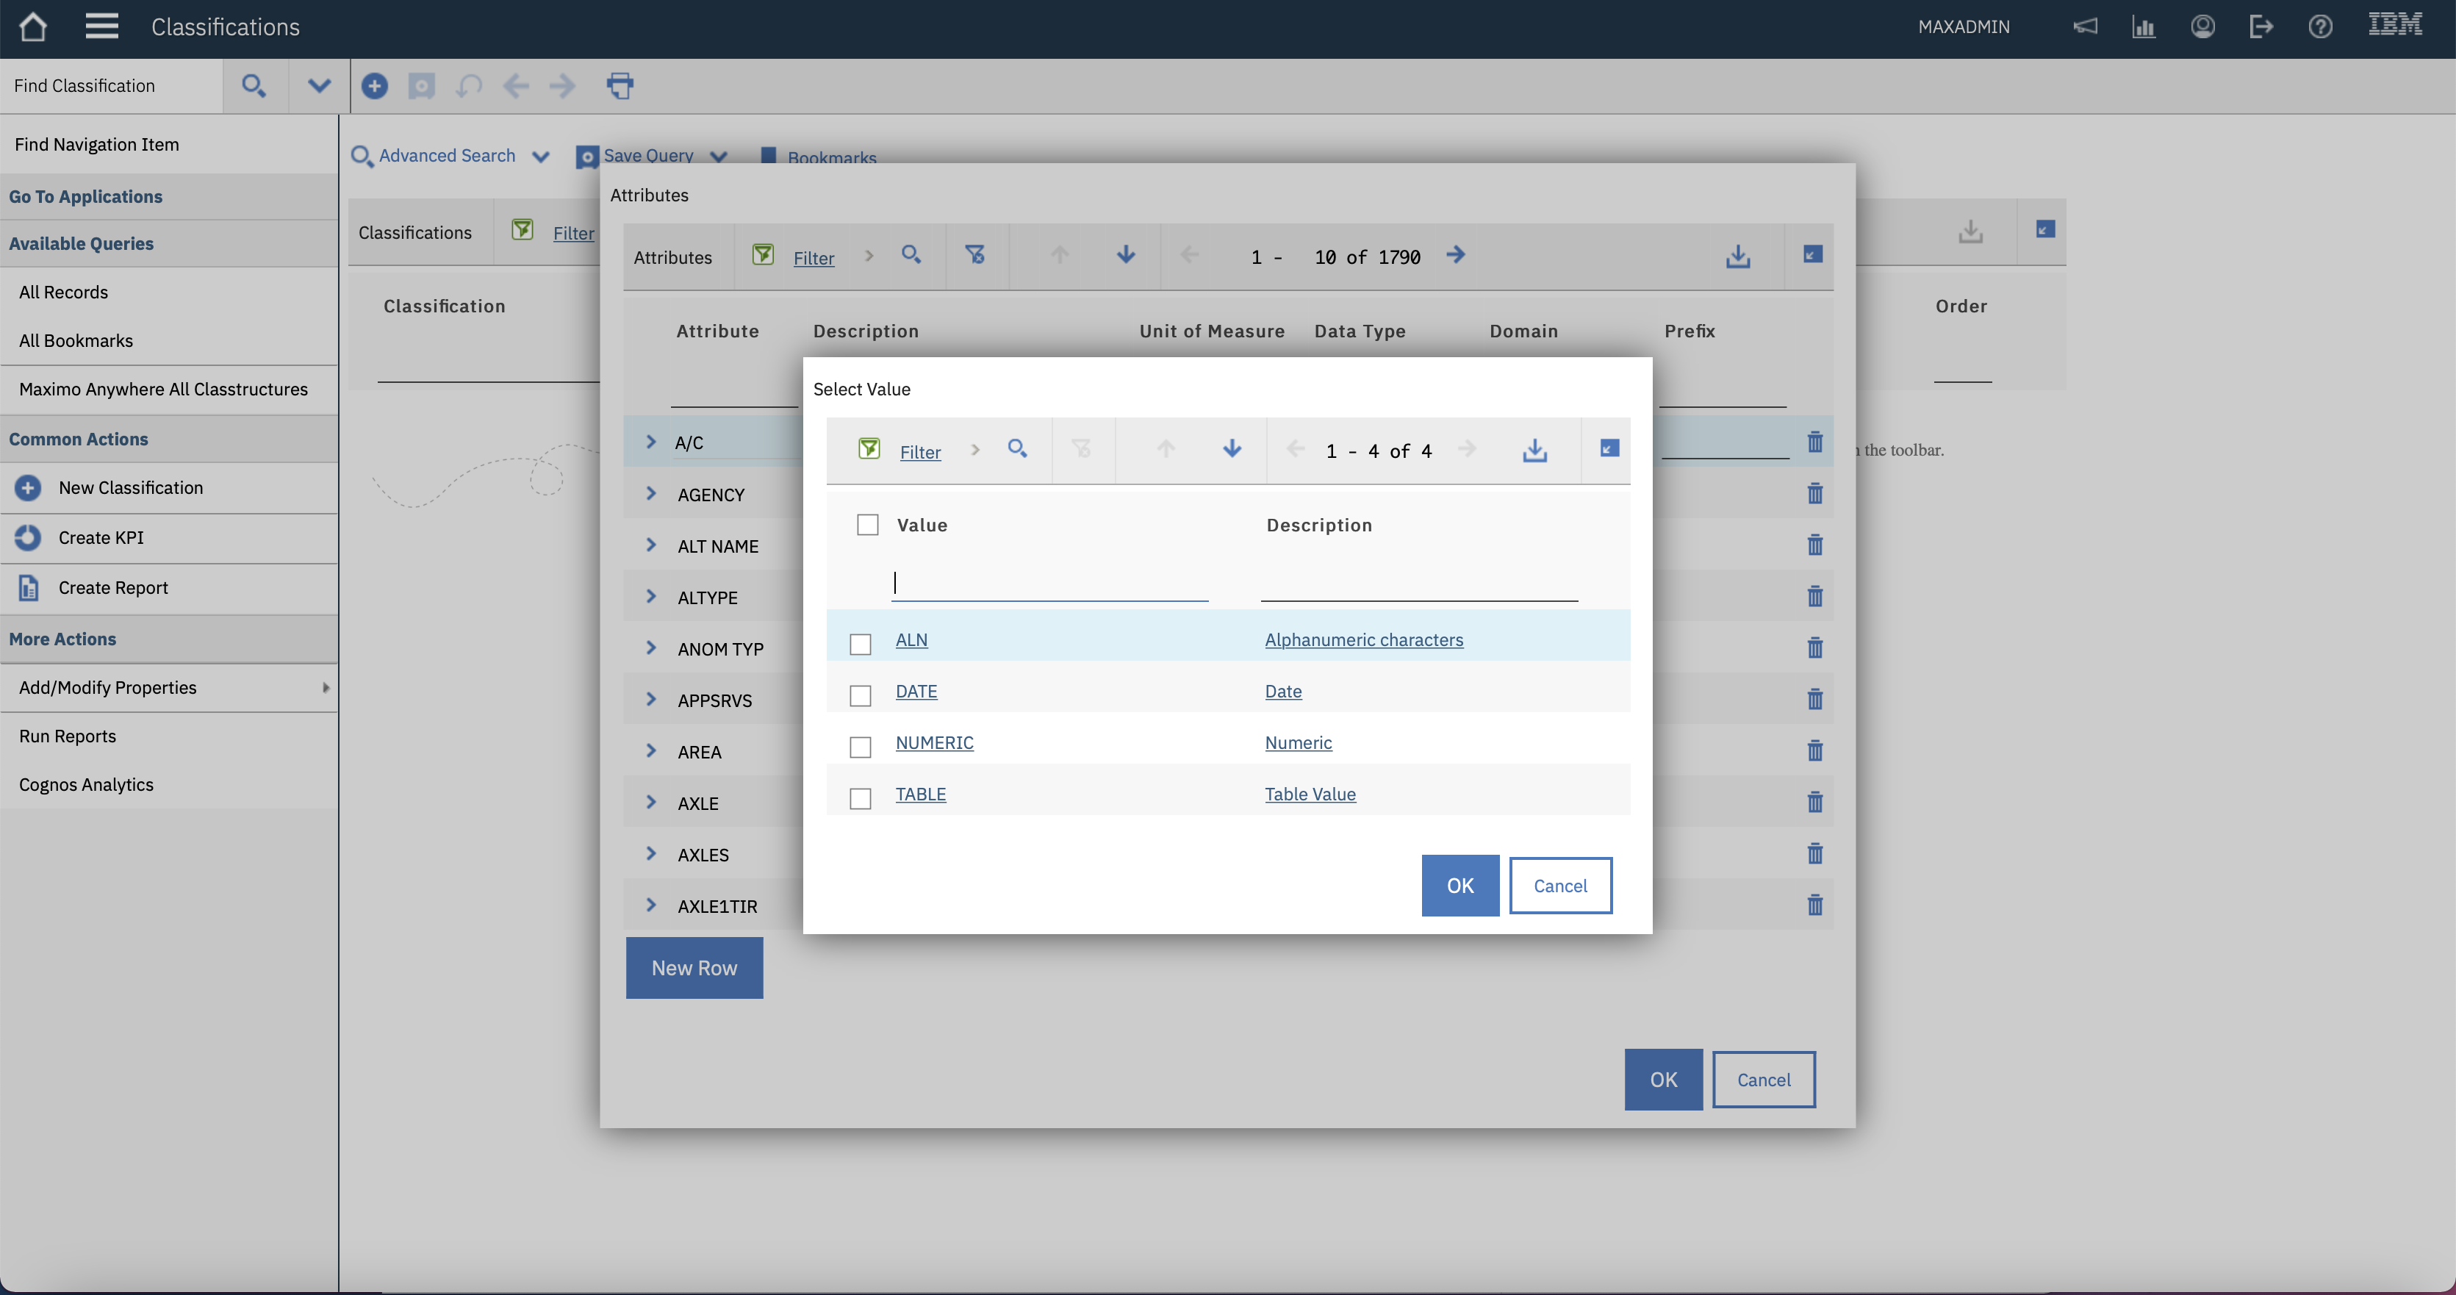
Task: Open the Advanced Search dropdown arrow
Action: 541,157
